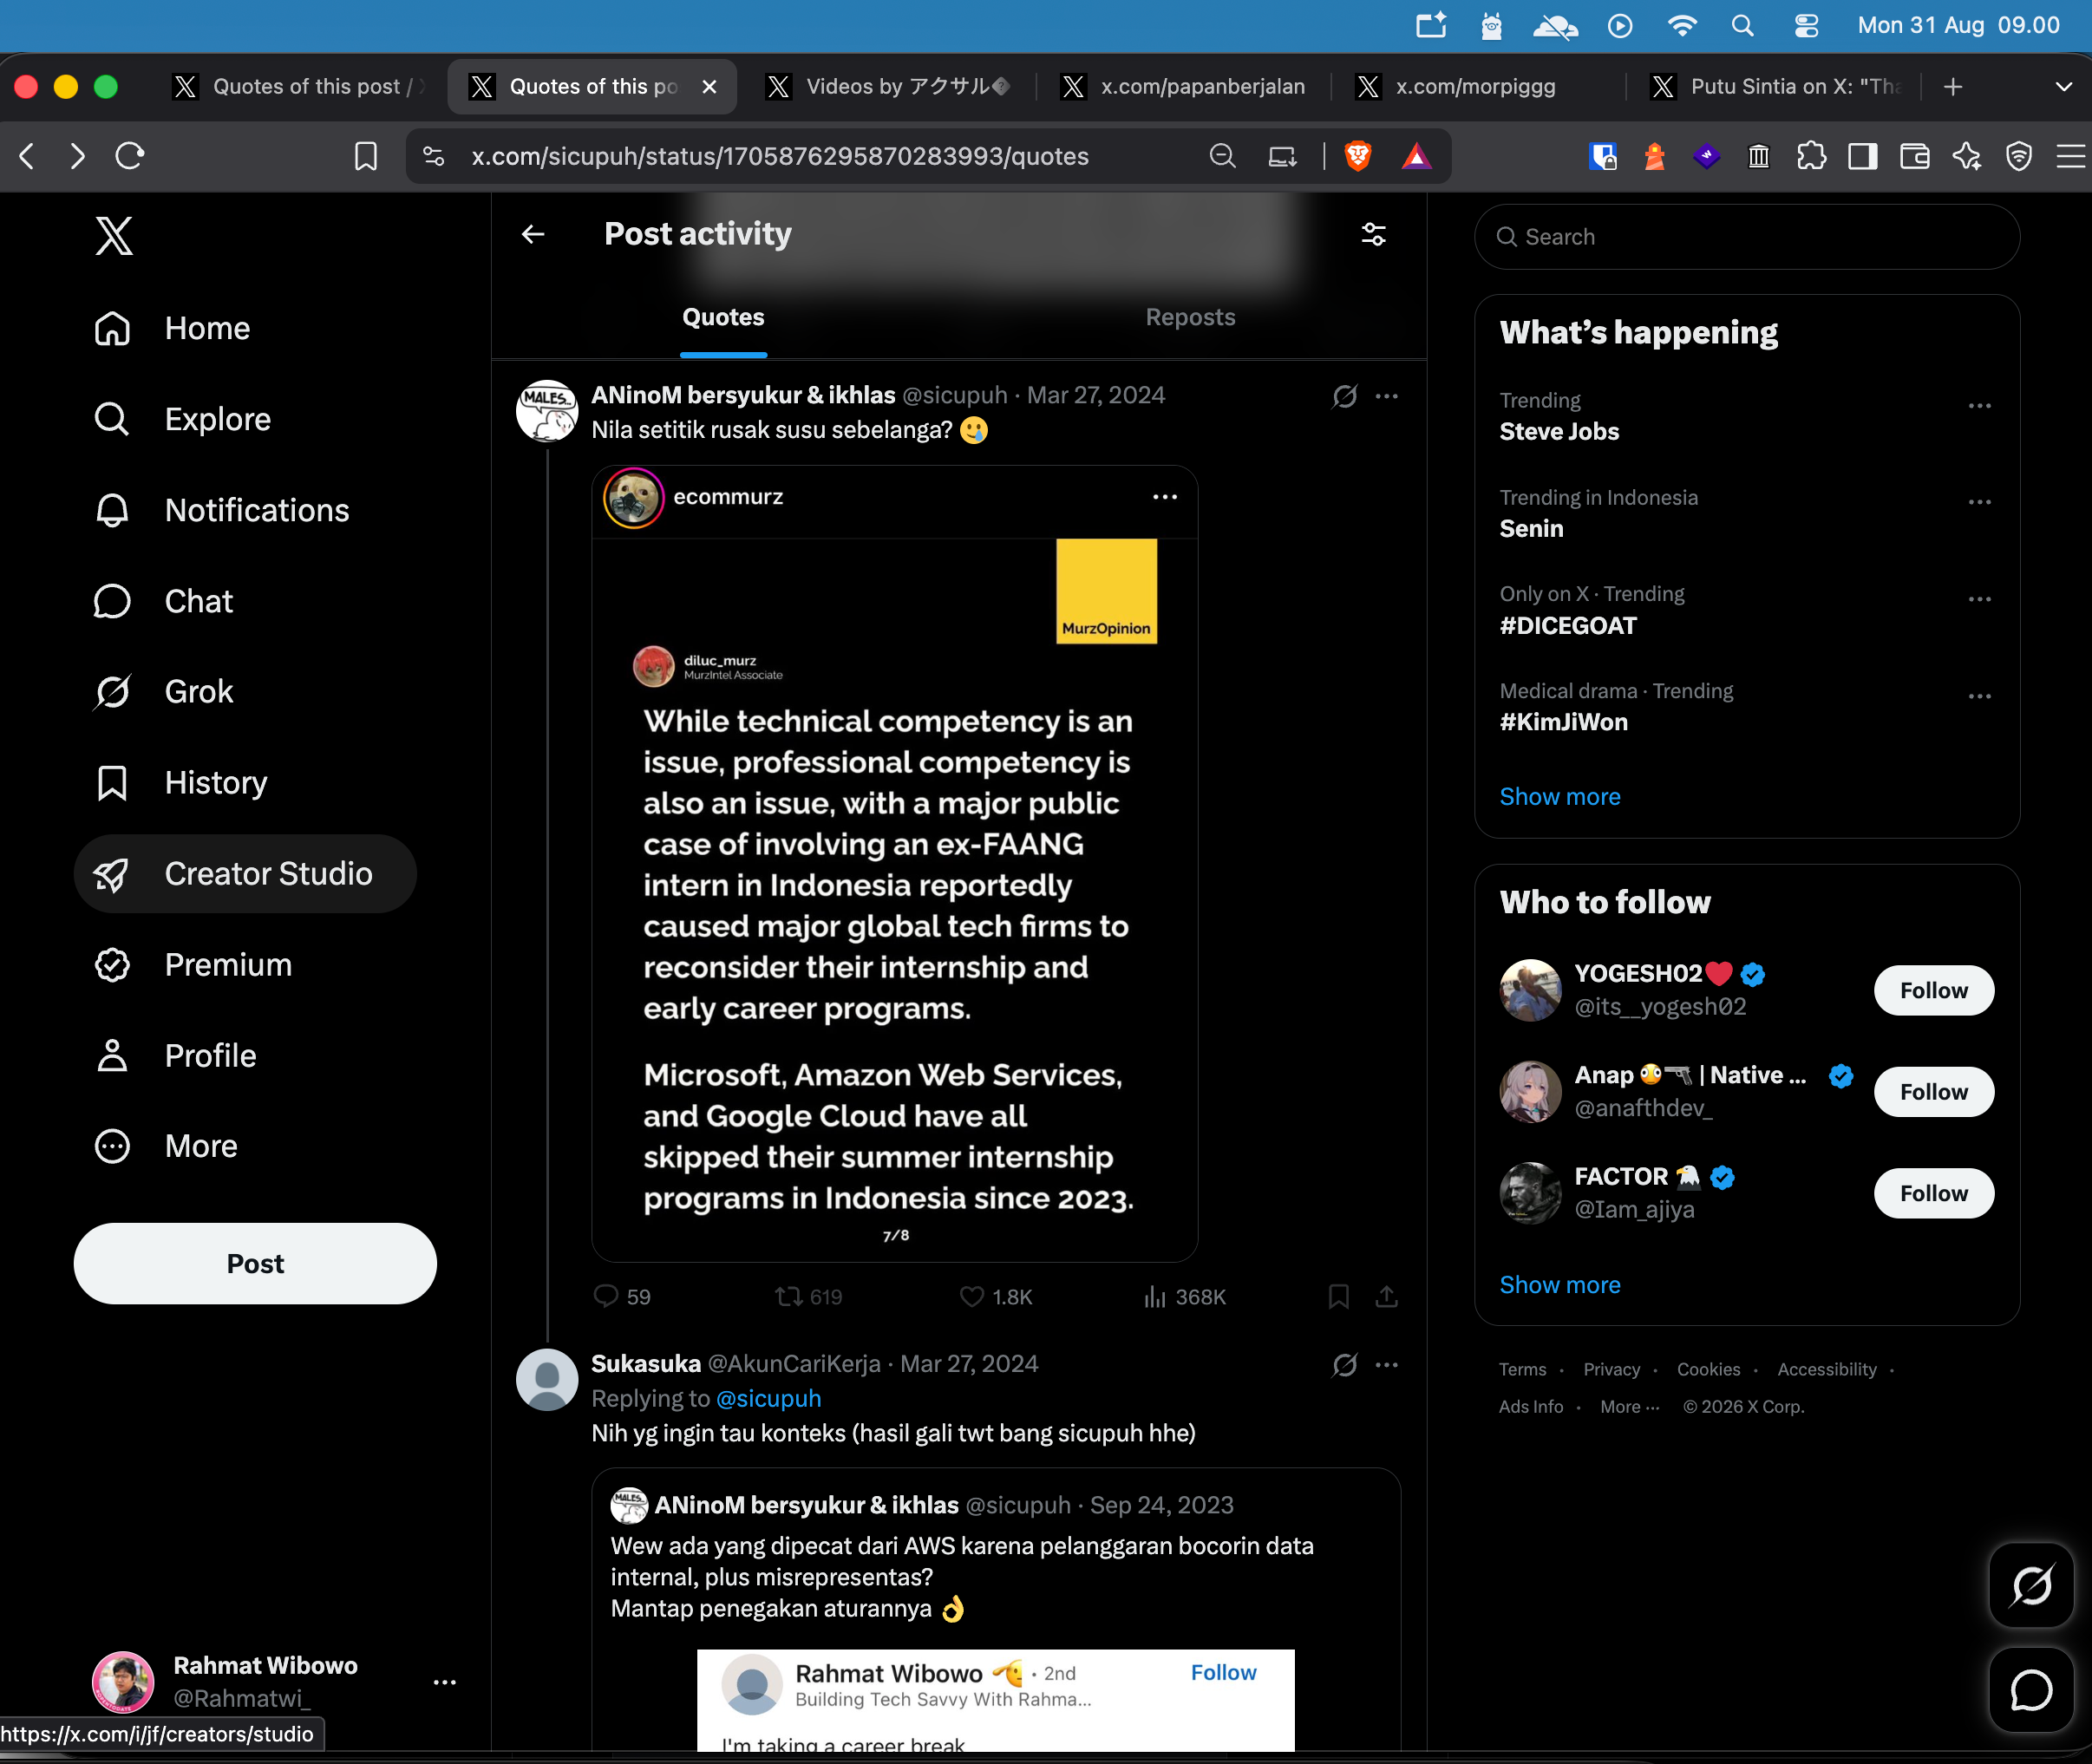Screen dimensions: 2092x1764
Task: Open more options on @sicupuh post
Action: (1386, 396)
